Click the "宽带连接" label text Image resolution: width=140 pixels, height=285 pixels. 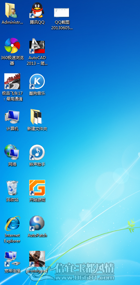[12, 271]
